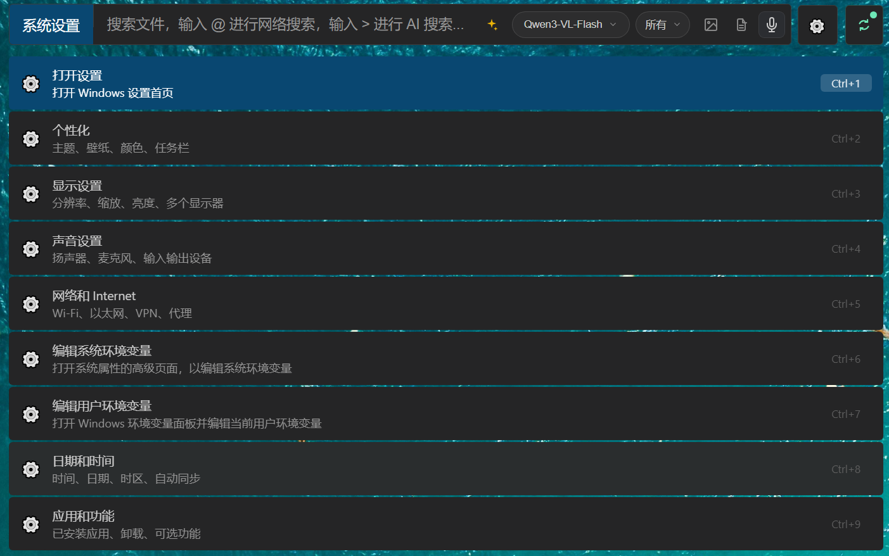The image size is (889, 556).
Task: Focus the 搜索文件 search input field
Action: tap(285, 25)
